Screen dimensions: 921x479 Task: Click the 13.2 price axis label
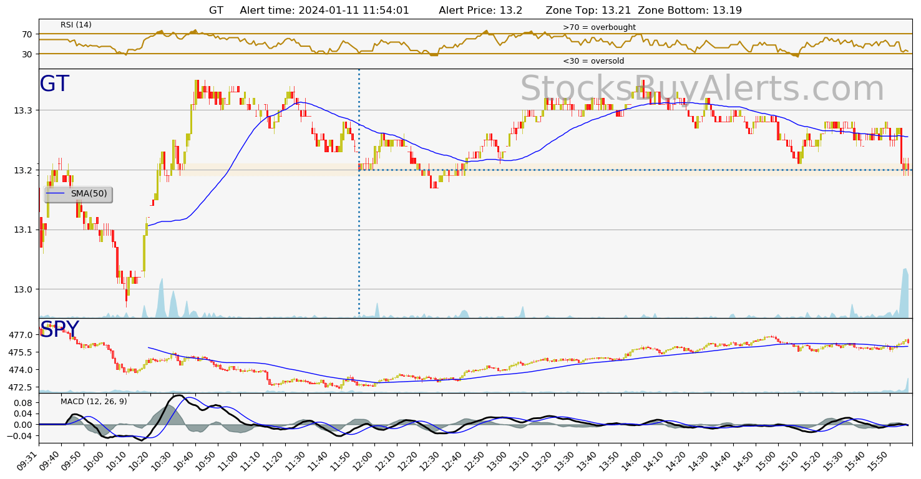pyautogui.click(x=23, y=170)
